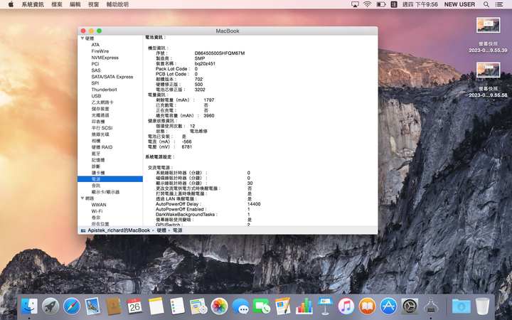Select ATA in the sidebar
The width and height of the screenshot is (512, 320).
(95, 45)
